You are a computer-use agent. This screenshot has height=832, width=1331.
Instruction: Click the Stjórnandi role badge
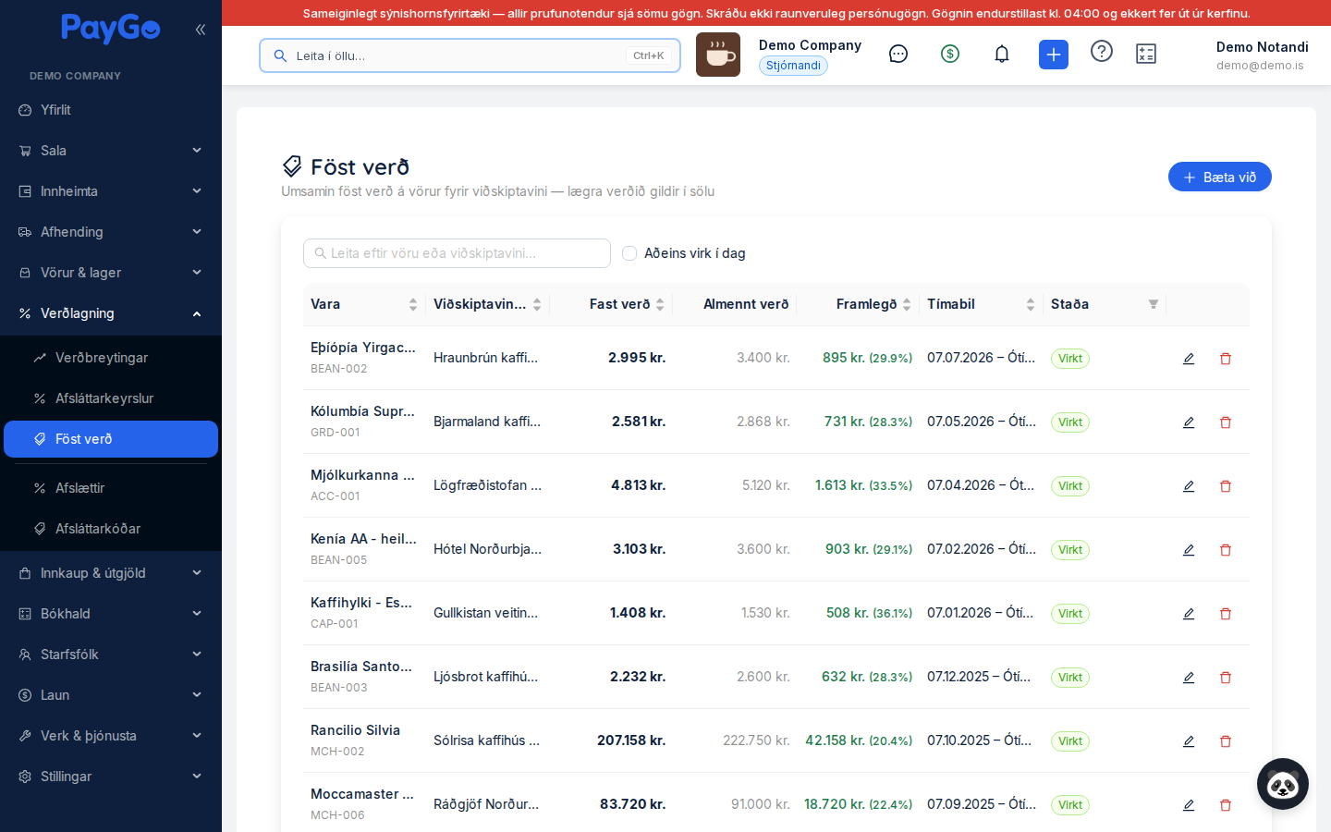(793, 66)
